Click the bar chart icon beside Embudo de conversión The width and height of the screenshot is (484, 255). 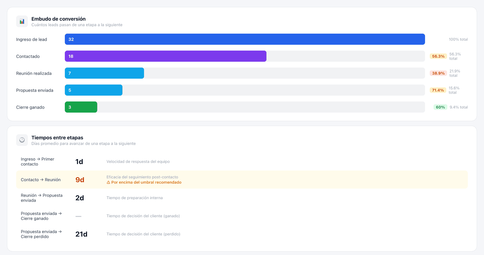[22, 21]
